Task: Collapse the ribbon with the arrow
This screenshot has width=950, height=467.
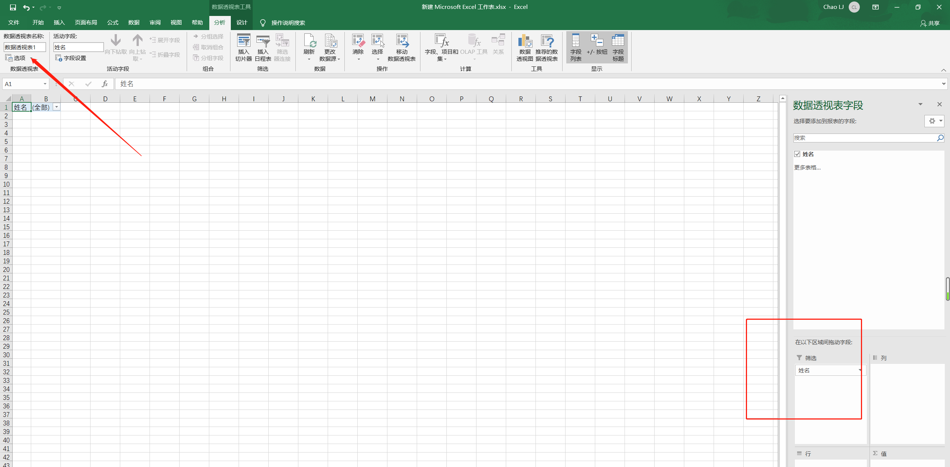Action: pos(944,70)
